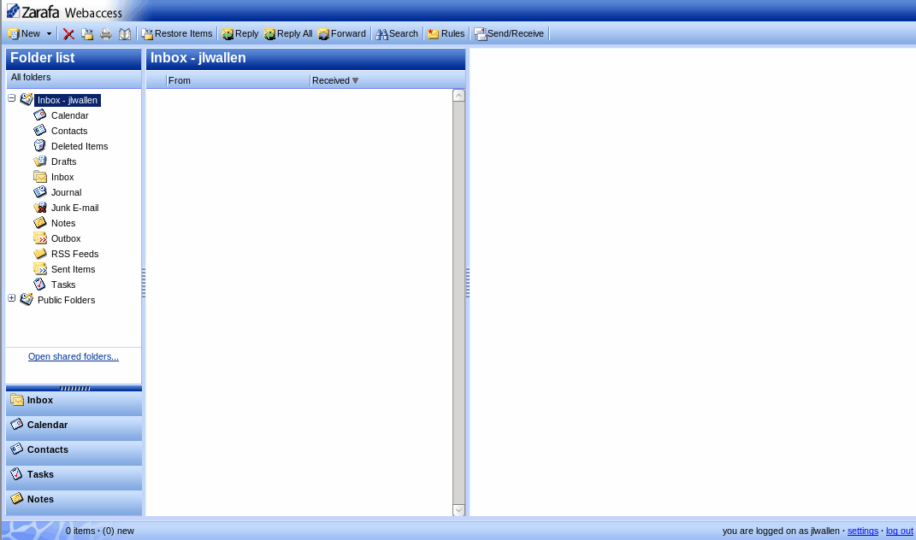Click message list scrollbar up arrow
The image size is (916, 540).
(458, 96)
